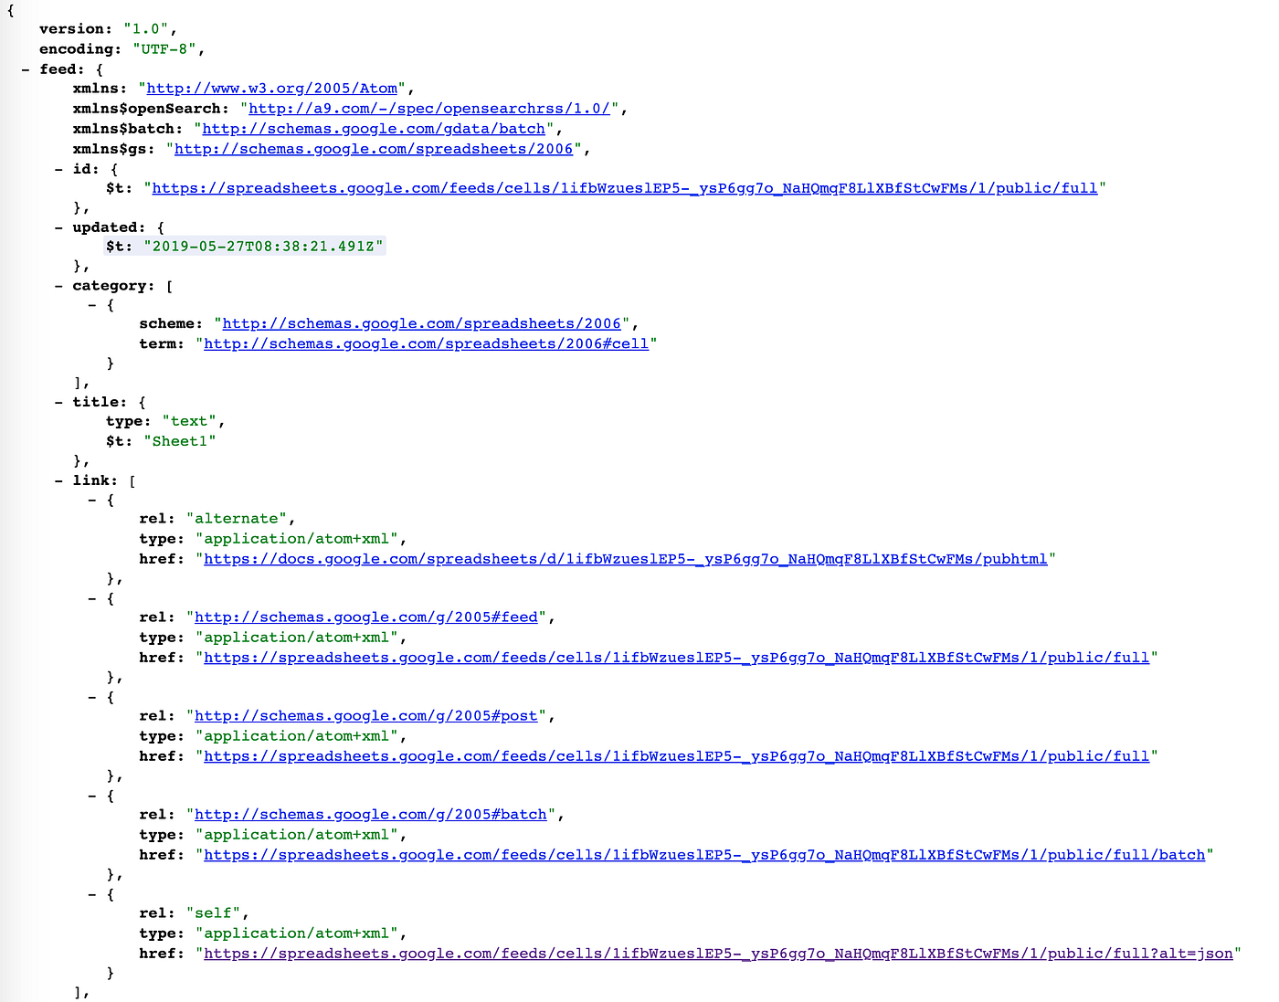
Task: Collapse the link entry with rel self
Action: pos(92,894)
